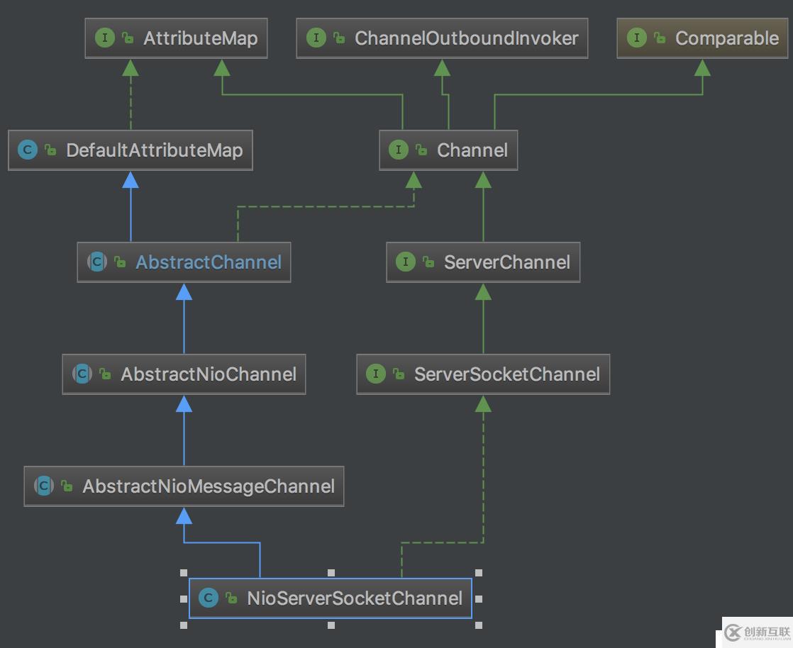Click the lock icon on ServerSocketChannel node

pos(399,374)
